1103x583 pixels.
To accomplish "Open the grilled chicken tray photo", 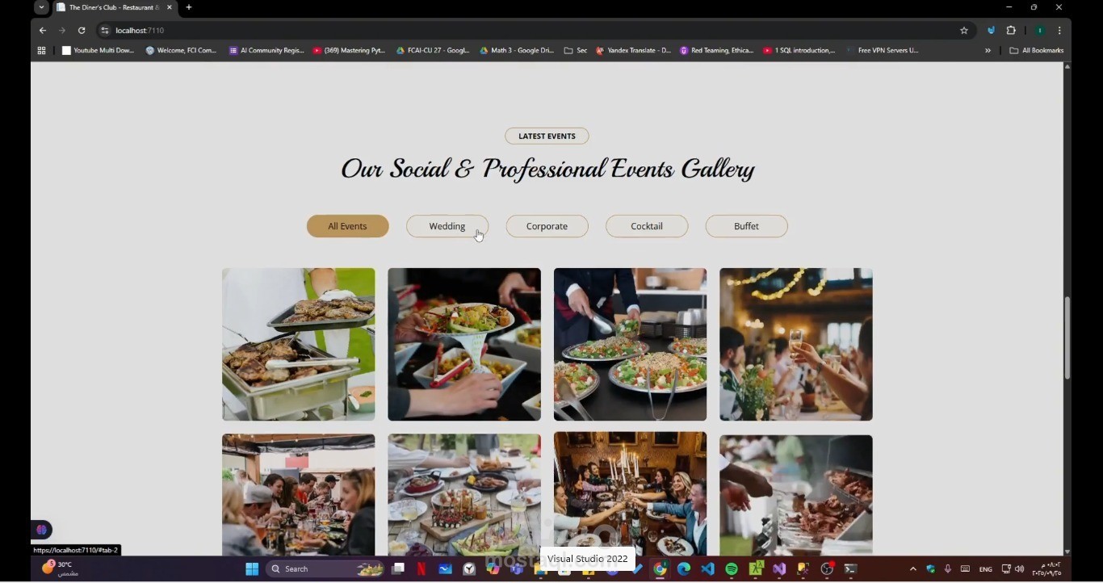I will click(x=299, y=345).
